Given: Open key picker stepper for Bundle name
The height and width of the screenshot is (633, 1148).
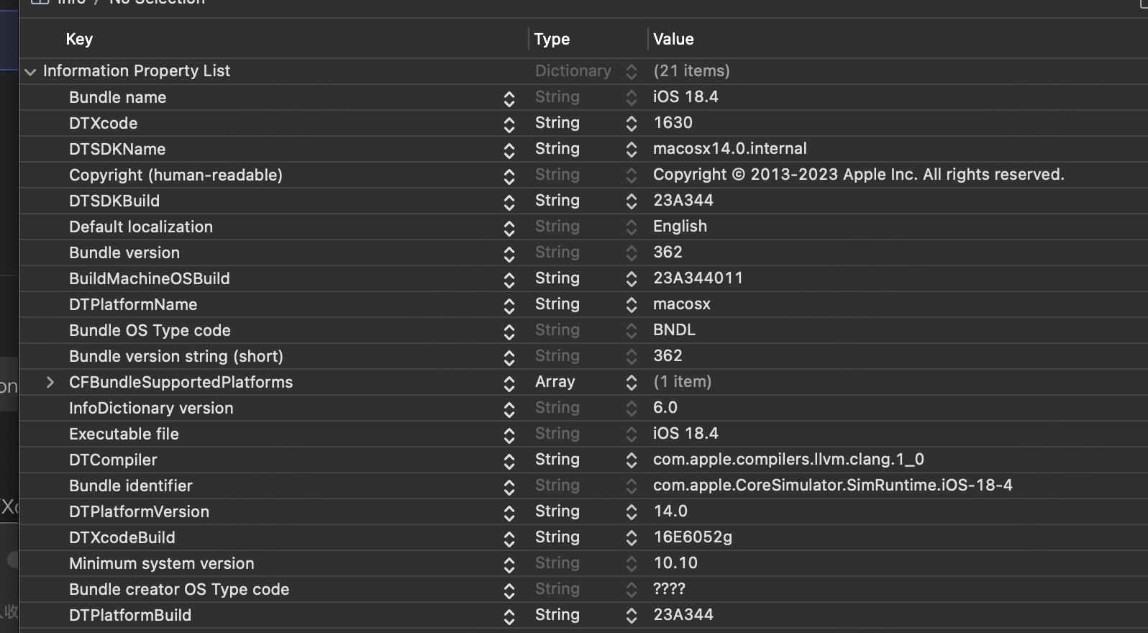Looking at the screenshot, I should pyautogui.click(x=509, y=98).
